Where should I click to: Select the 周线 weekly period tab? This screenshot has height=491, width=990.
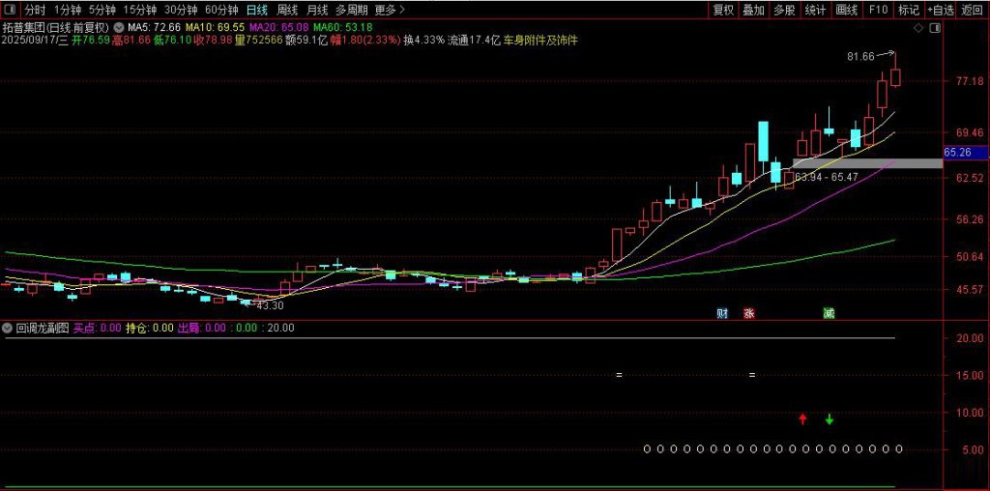click(287, 11)
